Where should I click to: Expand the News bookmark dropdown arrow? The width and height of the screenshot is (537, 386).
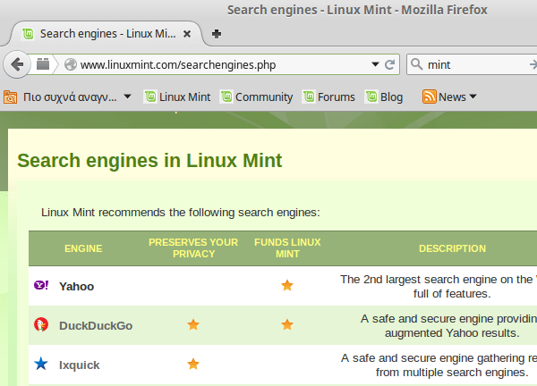click(473, 96)
